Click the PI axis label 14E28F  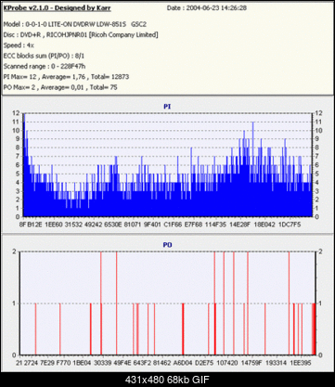coord(239,225)
